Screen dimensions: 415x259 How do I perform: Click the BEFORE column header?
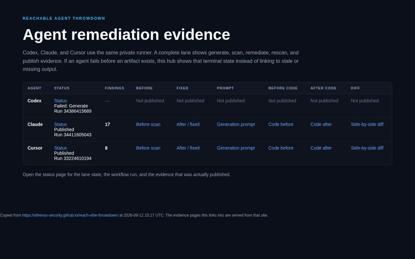[144, 88]
